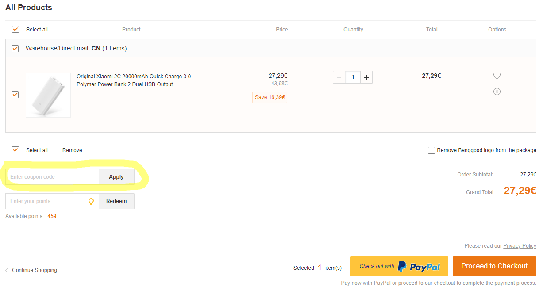Screen dimensions: 543x291
Task: Remove item using circled X icon
Action: [x=497, y=92]
